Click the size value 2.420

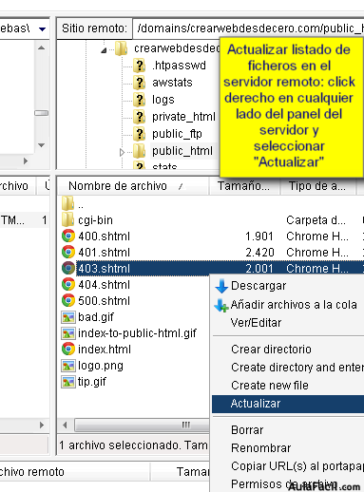point(259,253)
